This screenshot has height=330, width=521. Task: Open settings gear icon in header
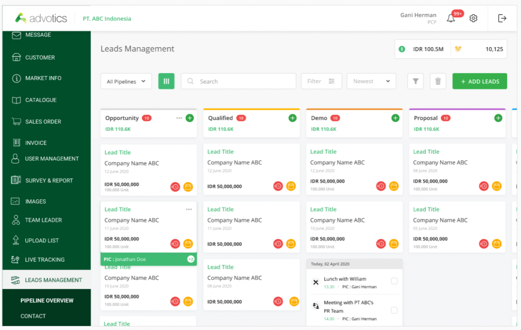pos(474,18)
